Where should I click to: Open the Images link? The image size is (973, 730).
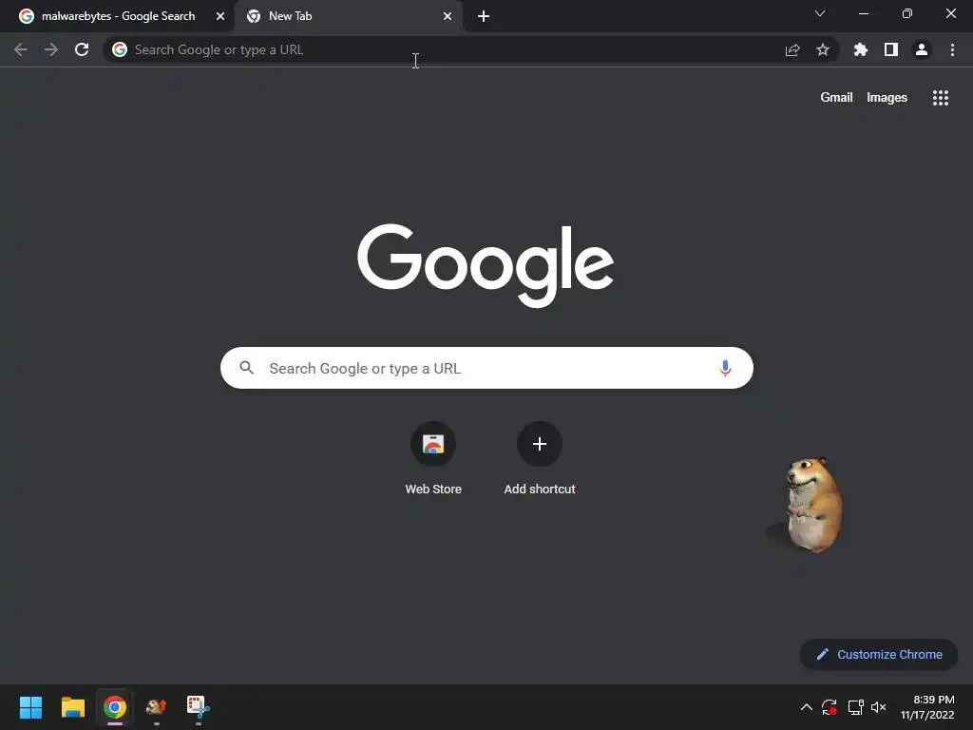(x=887, y=98)
